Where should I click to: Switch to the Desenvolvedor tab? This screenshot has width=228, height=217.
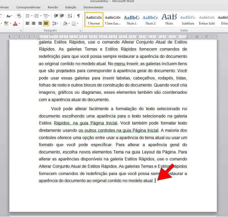point(93,7)
